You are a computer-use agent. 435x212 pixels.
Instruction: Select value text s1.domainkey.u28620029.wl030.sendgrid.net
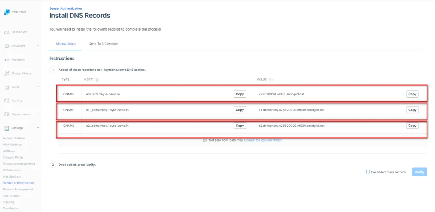click(x=291, y=110)
